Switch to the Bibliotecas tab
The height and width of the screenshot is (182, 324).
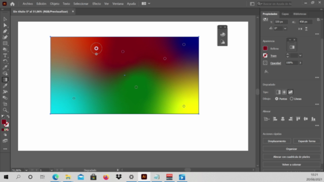[300, 14]
